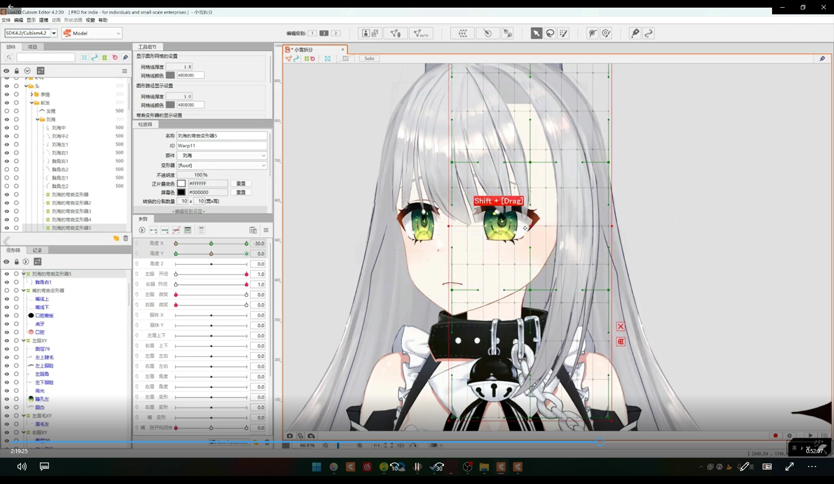Activate the lasso selection tool
Image resolution: width=834 pixels, height=484 pixels.
[550, 33]
